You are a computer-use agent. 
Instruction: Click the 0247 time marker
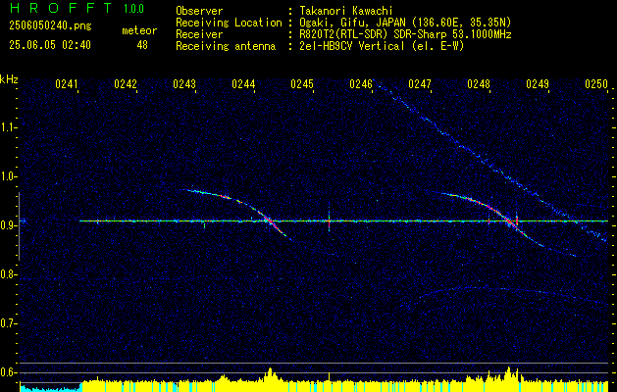tap(420, 84)
